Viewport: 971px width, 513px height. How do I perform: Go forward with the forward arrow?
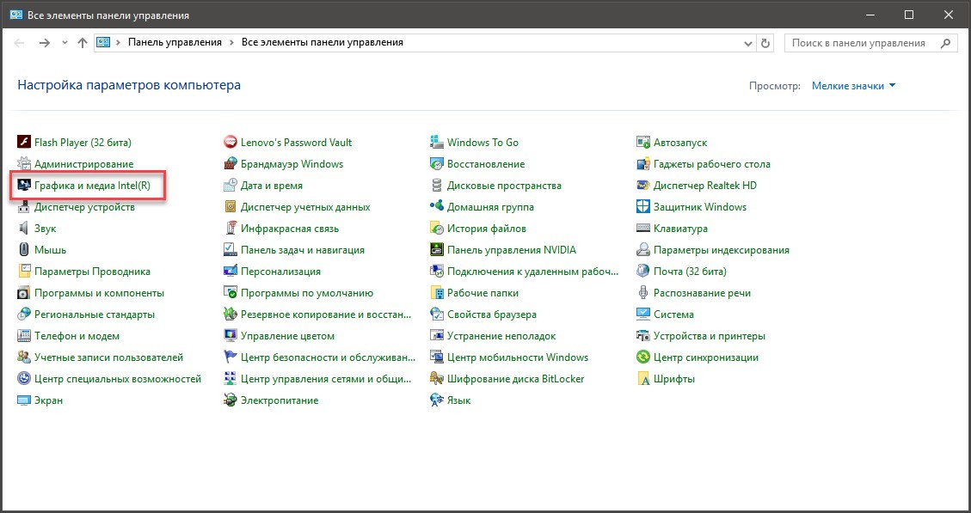tap(44, 43)
